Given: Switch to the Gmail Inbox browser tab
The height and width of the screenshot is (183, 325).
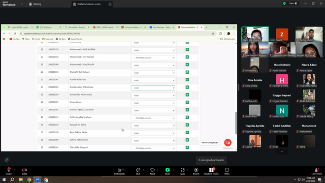Looking at the screenshot, I should point(20,27).
